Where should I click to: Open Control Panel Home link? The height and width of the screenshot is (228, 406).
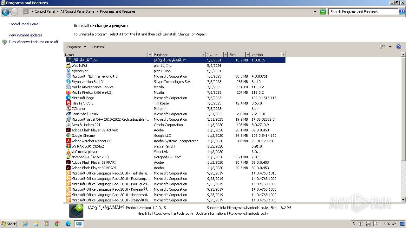23,24
